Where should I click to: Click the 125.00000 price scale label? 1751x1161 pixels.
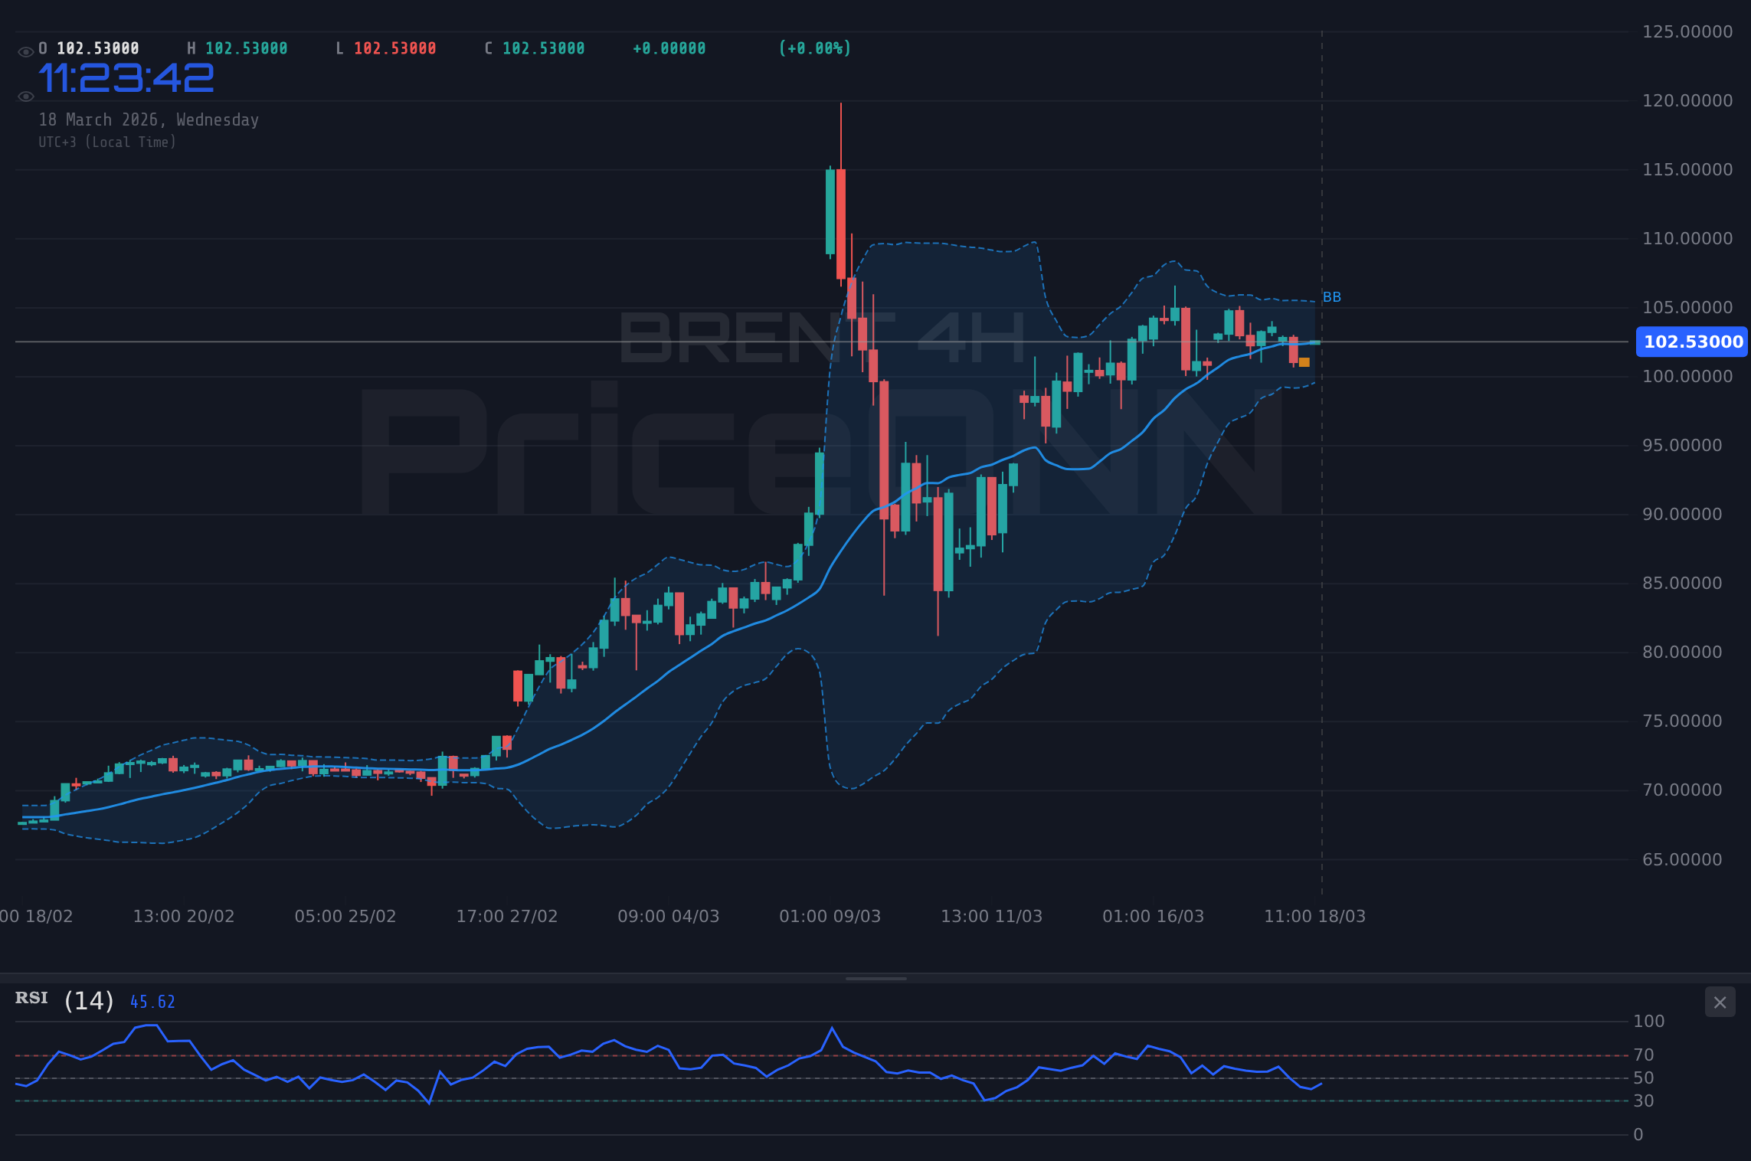(1688, 33)
